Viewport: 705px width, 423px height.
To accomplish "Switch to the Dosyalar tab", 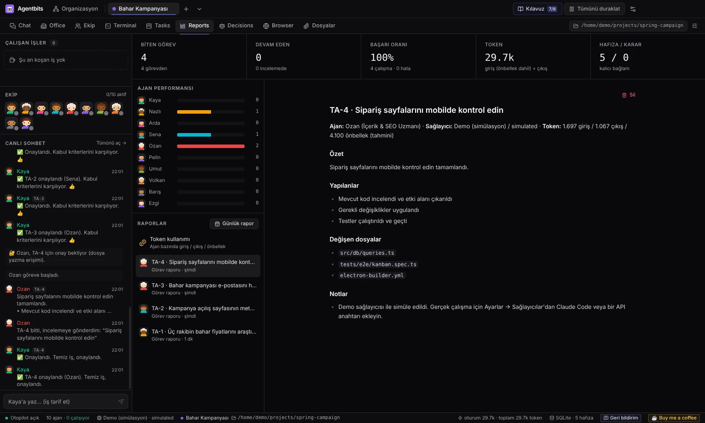I will click(x=319, y=26).
